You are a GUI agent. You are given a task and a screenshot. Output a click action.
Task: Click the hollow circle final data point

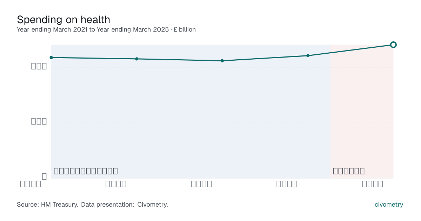[393, 45]
